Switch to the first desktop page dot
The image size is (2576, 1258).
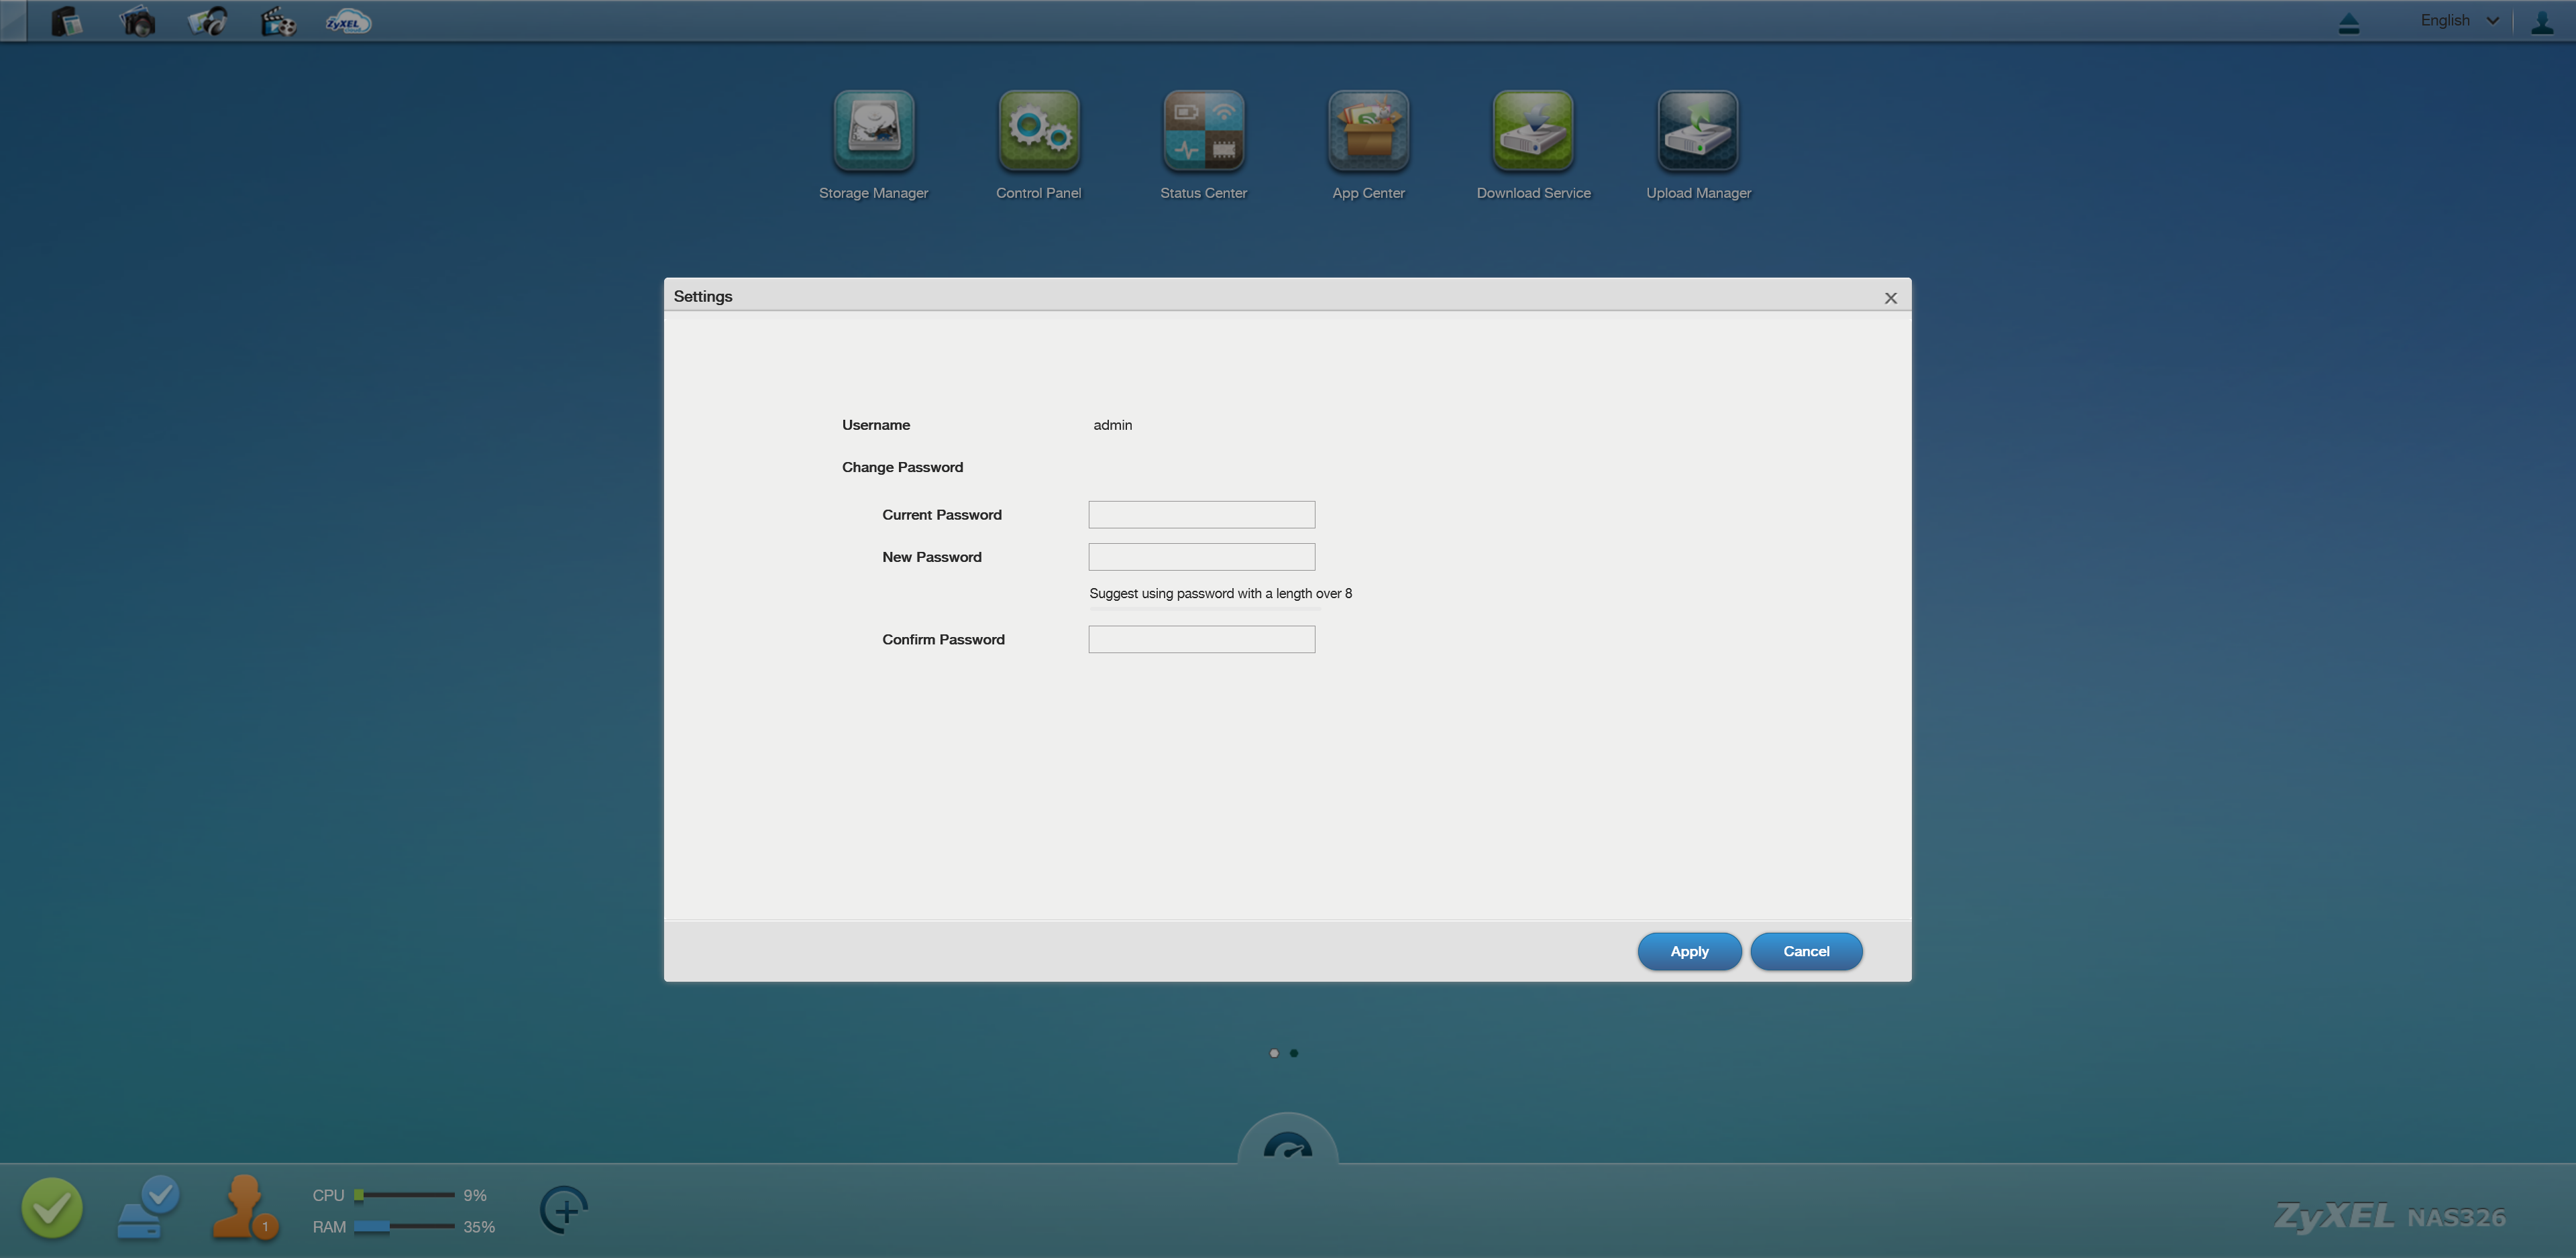pyautogui.click(x=1273, y=1053)
